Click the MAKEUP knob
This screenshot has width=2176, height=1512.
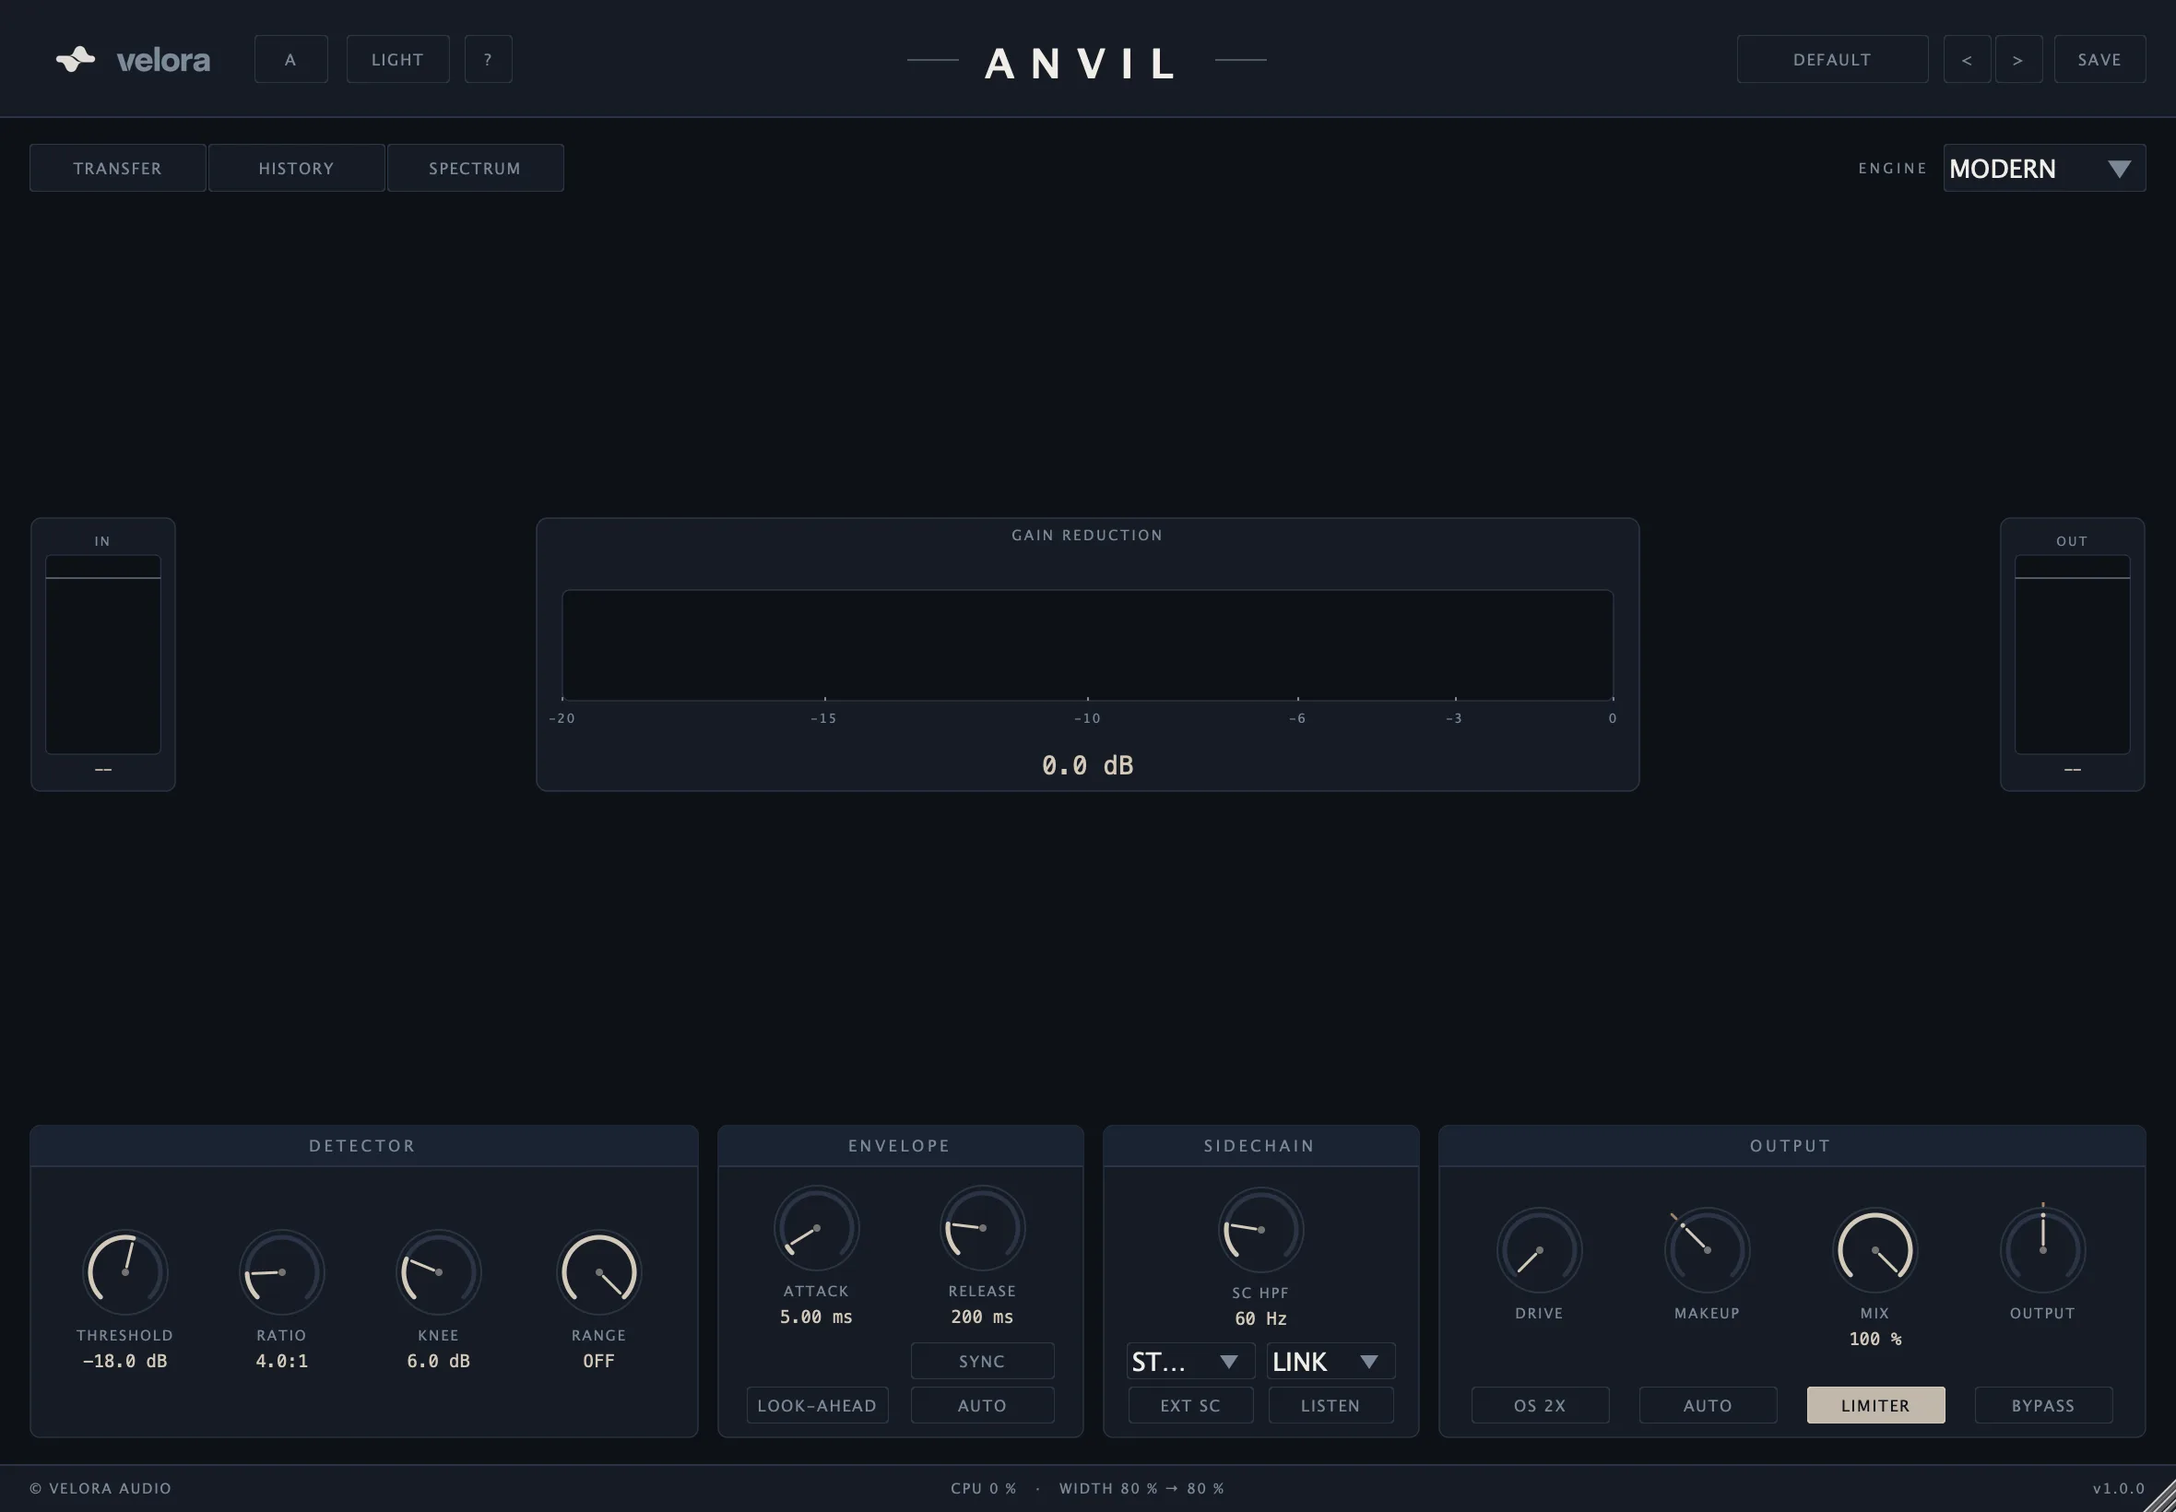(1707, 1249)
